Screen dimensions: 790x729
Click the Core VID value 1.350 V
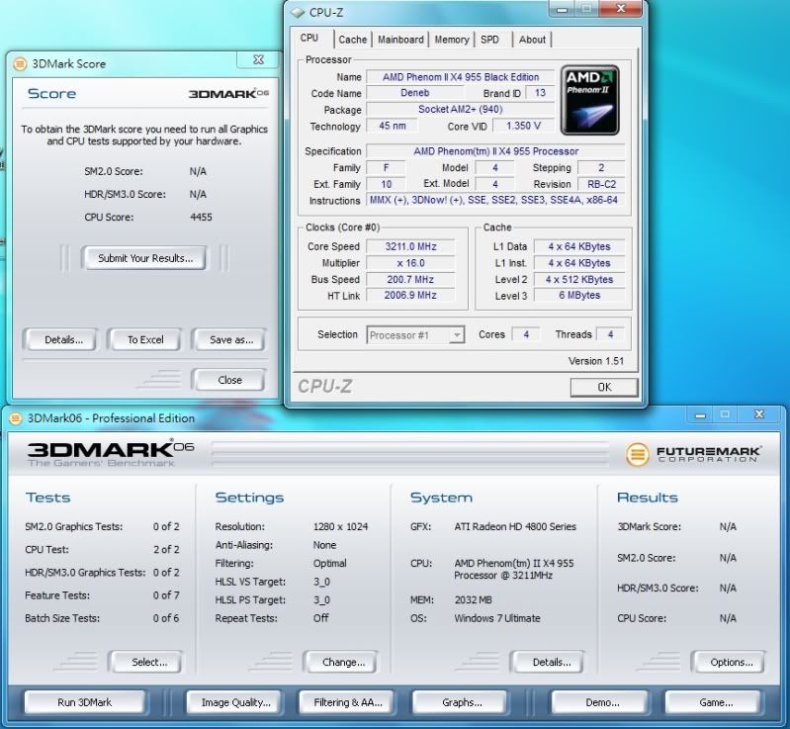coord(523,126)
